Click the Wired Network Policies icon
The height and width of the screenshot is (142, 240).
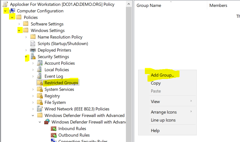pos(40,109)
